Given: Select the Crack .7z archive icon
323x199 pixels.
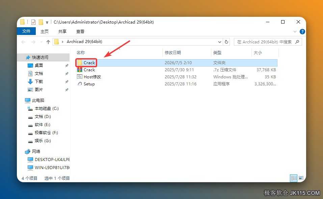Looking at the screenshot, I should point(80,70).
